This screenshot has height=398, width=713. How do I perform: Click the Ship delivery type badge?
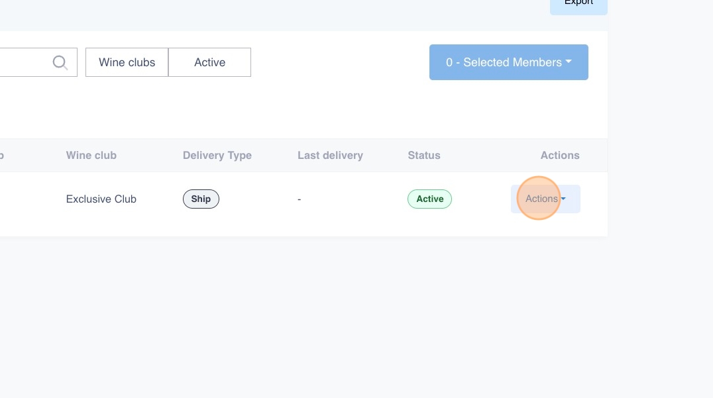click(x=201, y=199)
